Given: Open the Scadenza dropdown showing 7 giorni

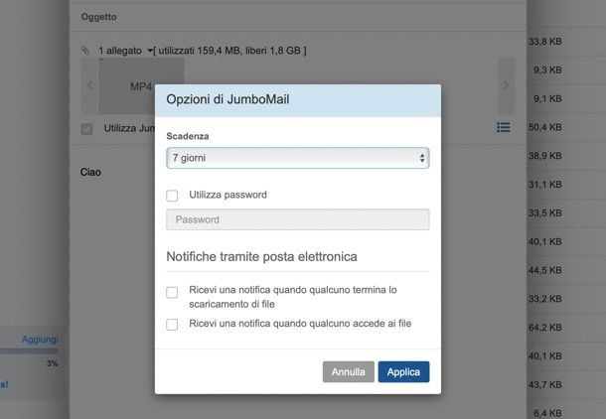Looking at the screenshot, I should pos(298,158).
